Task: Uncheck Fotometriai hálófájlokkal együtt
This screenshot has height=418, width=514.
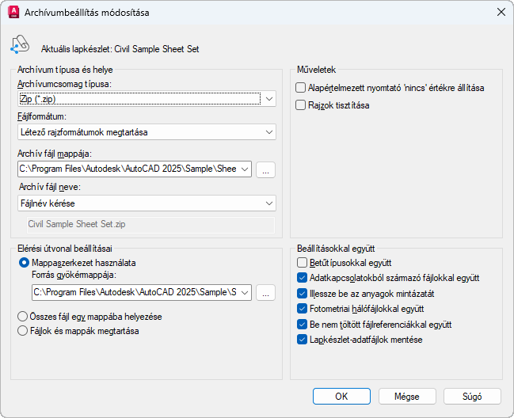Action: (x=302, y=309)
